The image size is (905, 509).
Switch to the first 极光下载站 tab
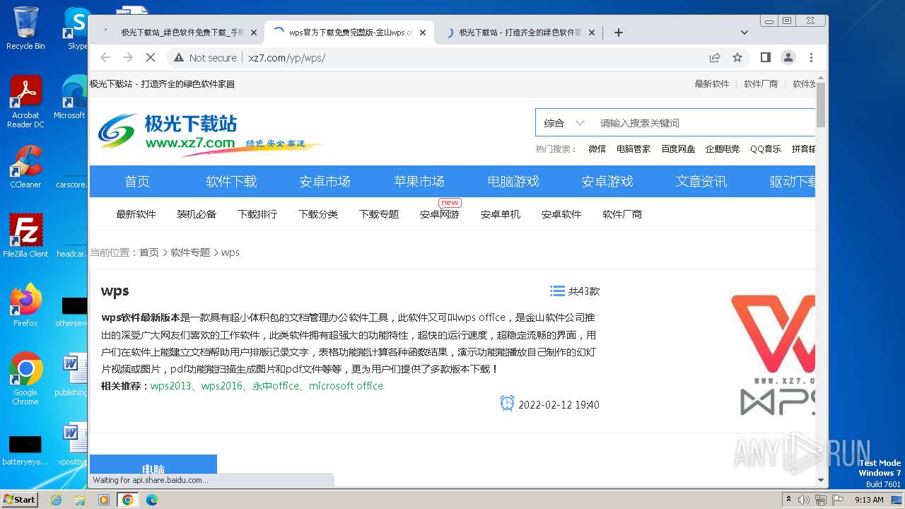[x=180, y=33]
